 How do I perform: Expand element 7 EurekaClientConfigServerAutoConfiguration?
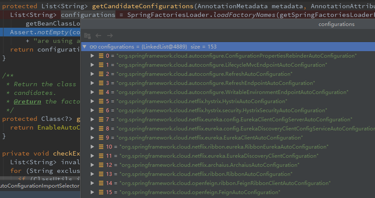[92, 119]
